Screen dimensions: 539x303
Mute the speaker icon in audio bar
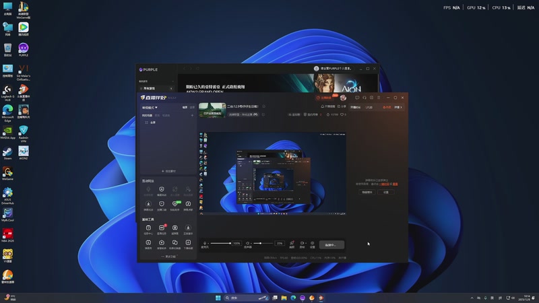tap(247, 243)
